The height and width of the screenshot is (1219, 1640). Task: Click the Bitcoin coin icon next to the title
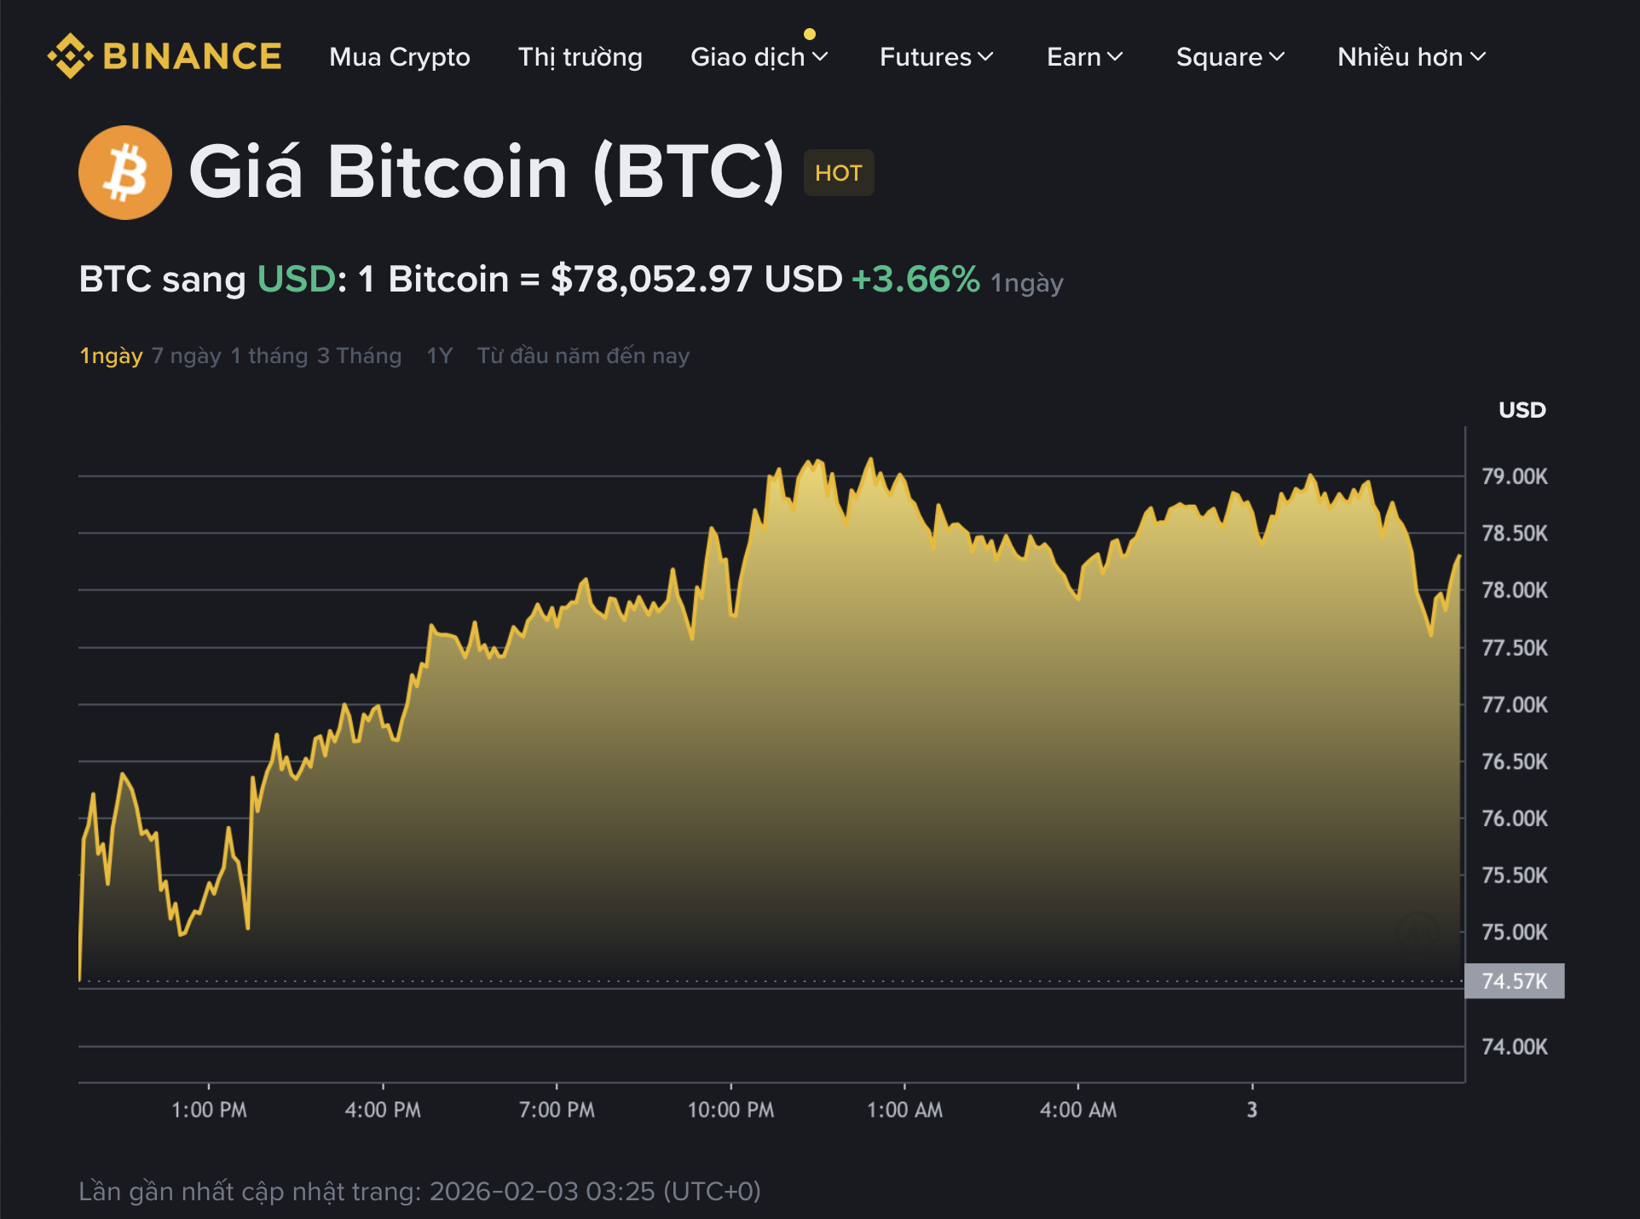coord(124,171)
